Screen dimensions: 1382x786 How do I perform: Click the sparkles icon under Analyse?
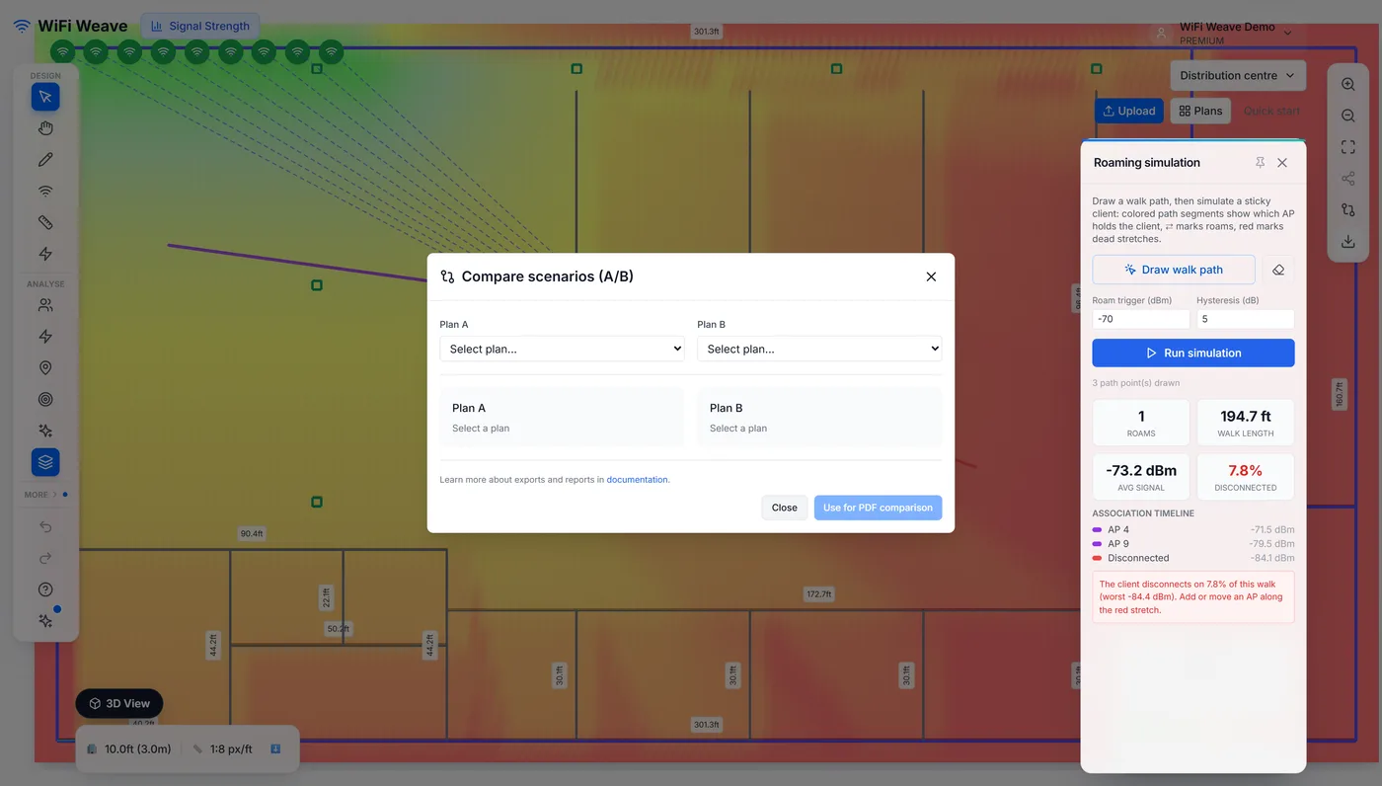tap(45, 432)
